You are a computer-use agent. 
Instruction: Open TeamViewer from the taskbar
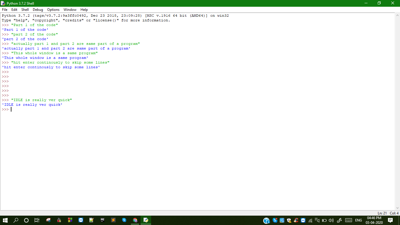click(x=81, y=220)
